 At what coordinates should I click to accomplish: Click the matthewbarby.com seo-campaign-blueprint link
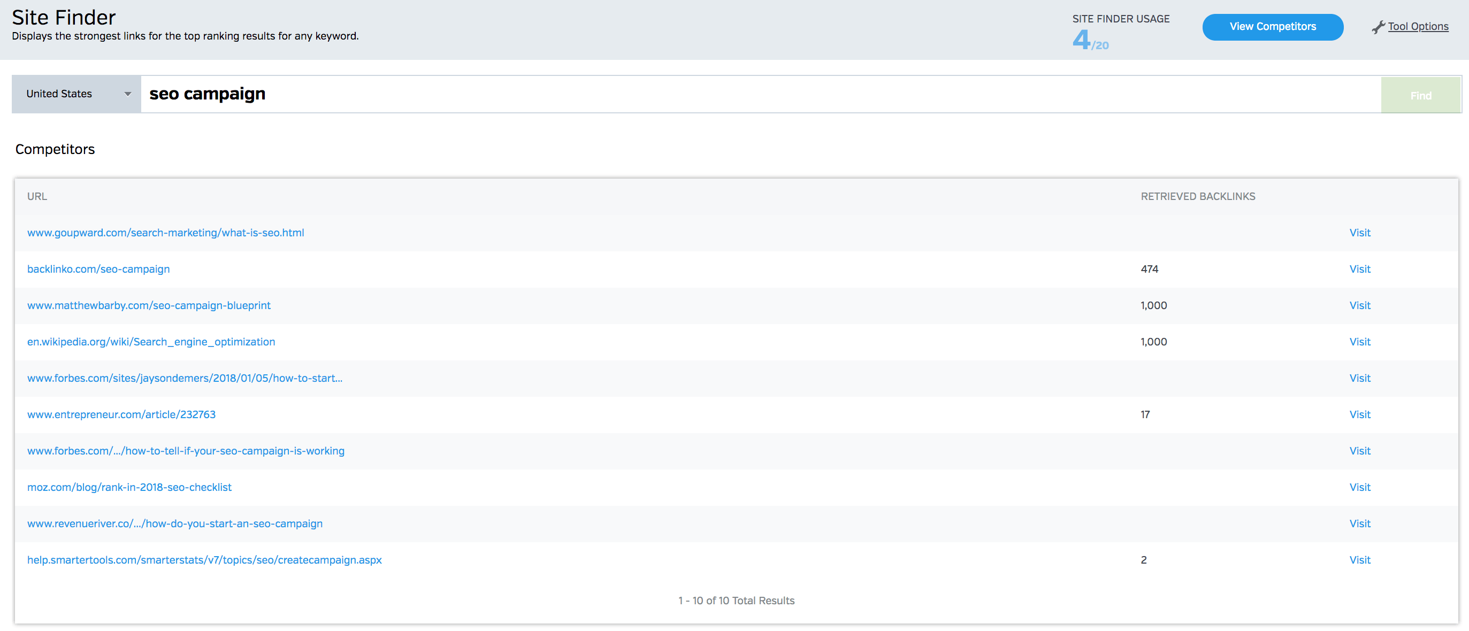(149, 305)
